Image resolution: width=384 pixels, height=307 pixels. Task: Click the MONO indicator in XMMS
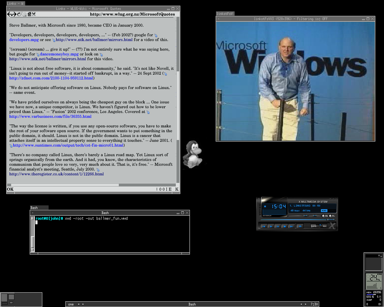324,210
